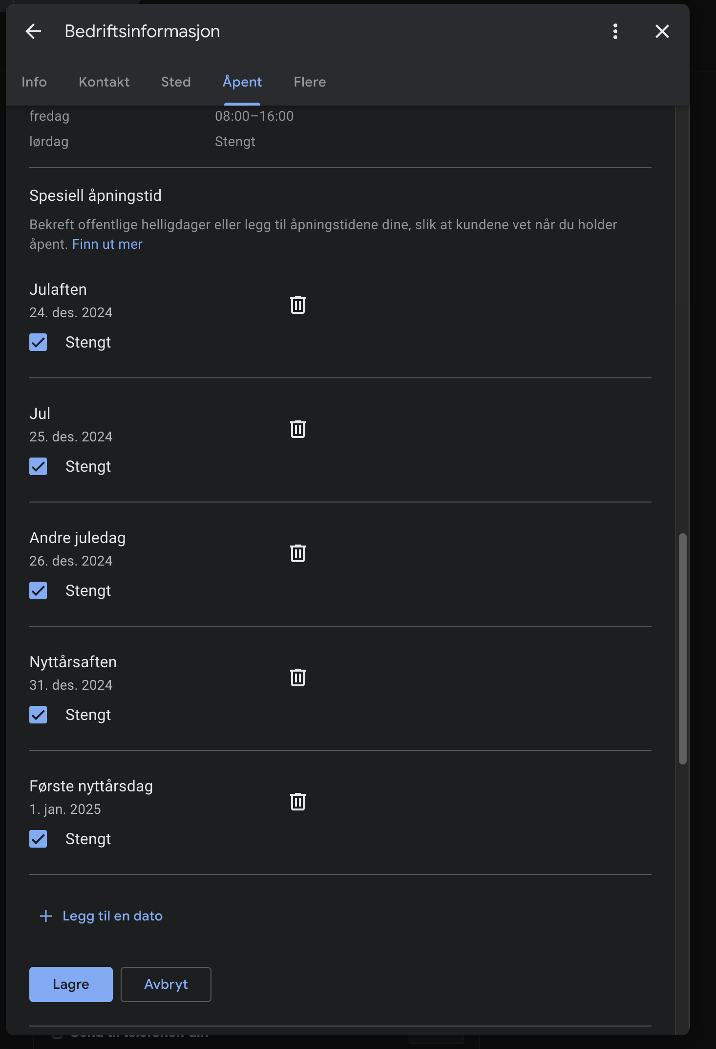716x1049 pixels.
Task: Follow the Finn ut mer link
Action: pos(107,244)
